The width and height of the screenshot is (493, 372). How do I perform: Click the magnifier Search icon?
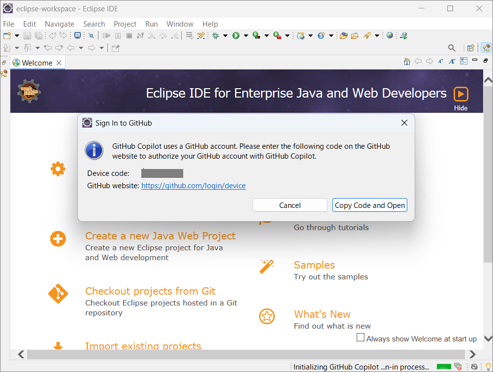click(452, 48)
